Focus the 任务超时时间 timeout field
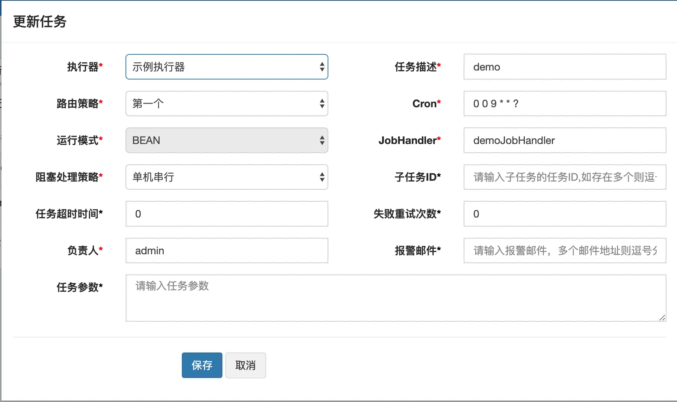677x402 pixels. [x=227, y=214]
